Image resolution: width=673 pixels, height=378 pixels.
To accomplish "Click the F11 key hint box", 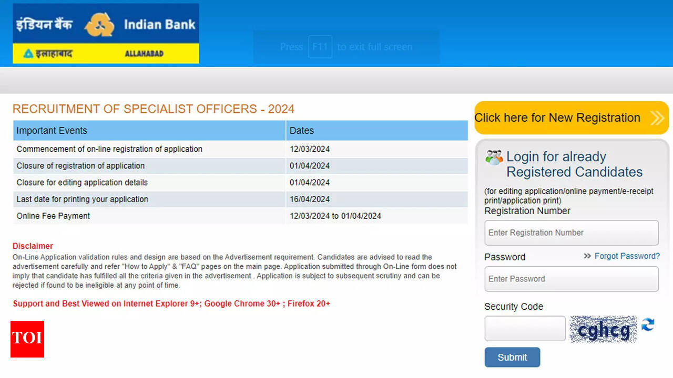I will coord(320,47).
